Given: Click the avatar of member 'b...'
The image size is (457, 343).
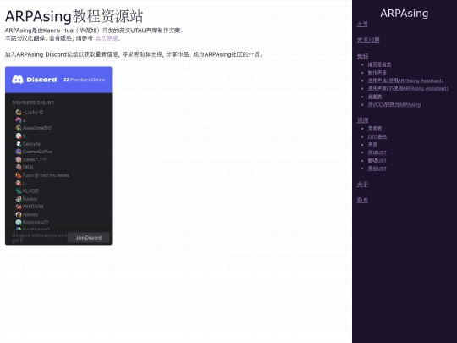Looking at the screenshot, I should click(x=19, y=136).
